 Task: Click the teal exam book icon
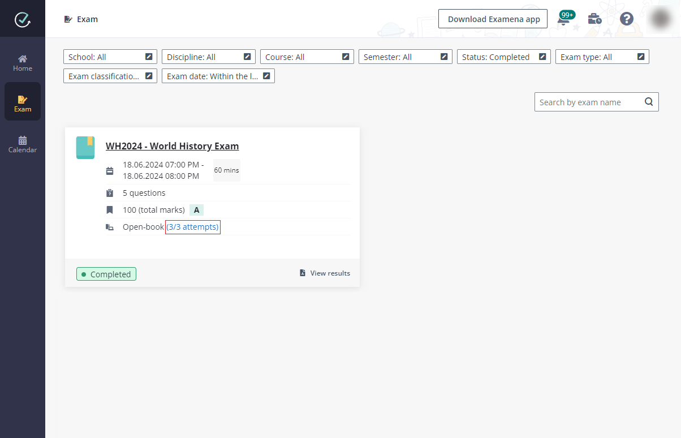point(85,148)
